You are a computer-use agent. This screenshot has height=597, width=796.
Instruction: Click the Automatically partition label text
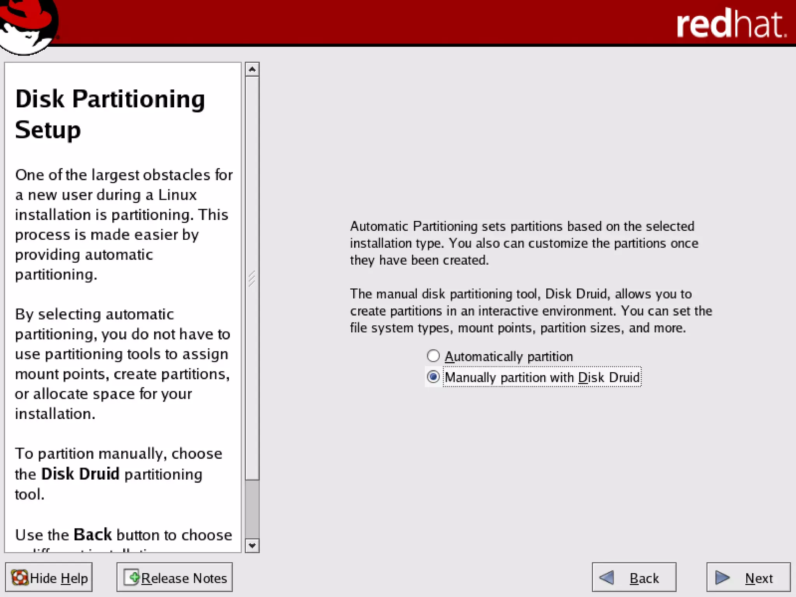[x=508, y=356]
